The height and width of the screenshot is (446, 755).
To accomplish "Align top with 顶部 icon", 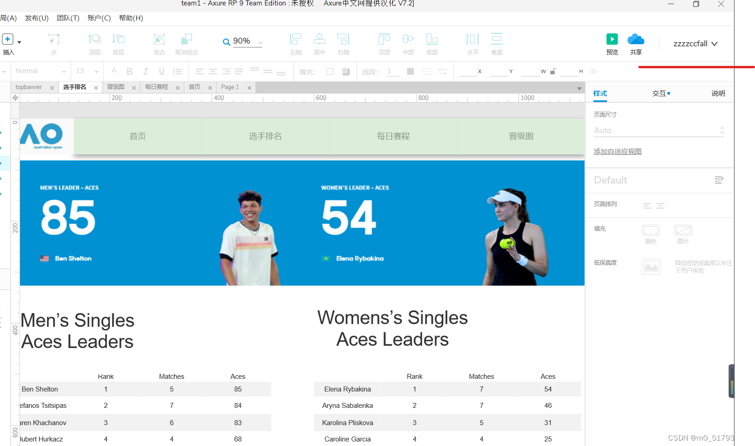I will (x=384, y=39).
